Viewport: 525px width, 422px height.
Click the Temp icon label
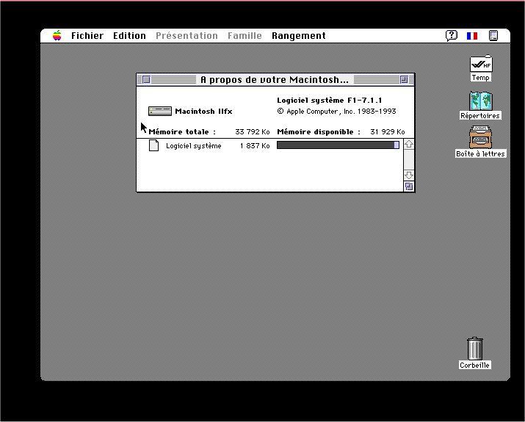[481, 78]
